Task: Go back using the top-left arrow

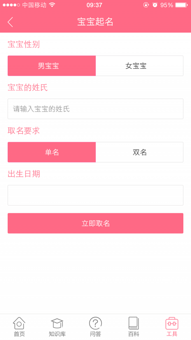Action: tap(10, 21)
